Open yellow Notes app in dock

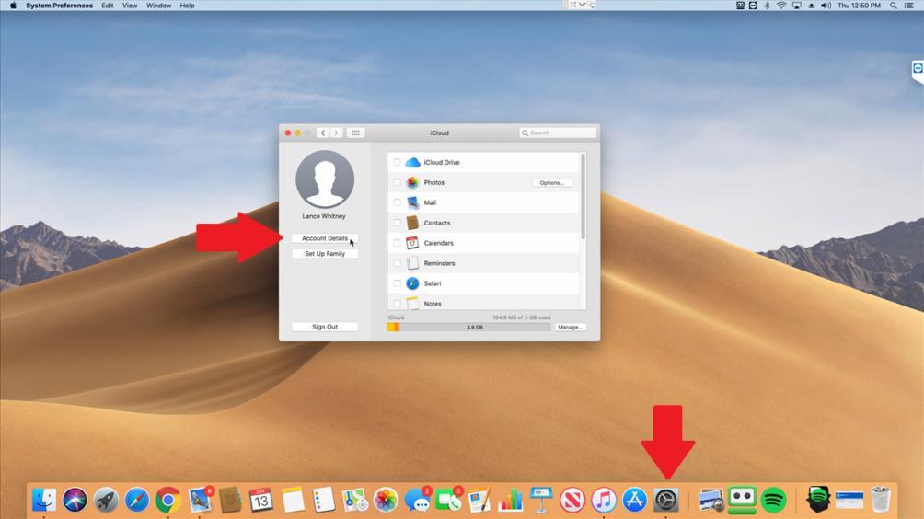[293, 501]
